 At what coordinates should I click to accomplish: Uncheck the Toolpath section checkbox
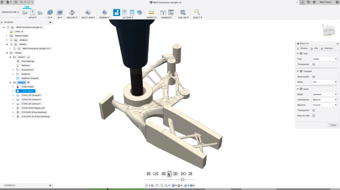301,71
